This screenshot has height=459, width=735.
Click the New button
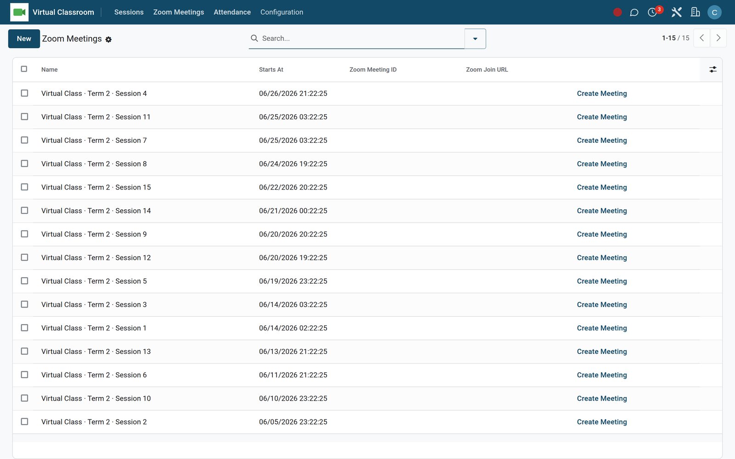point(24,39)
